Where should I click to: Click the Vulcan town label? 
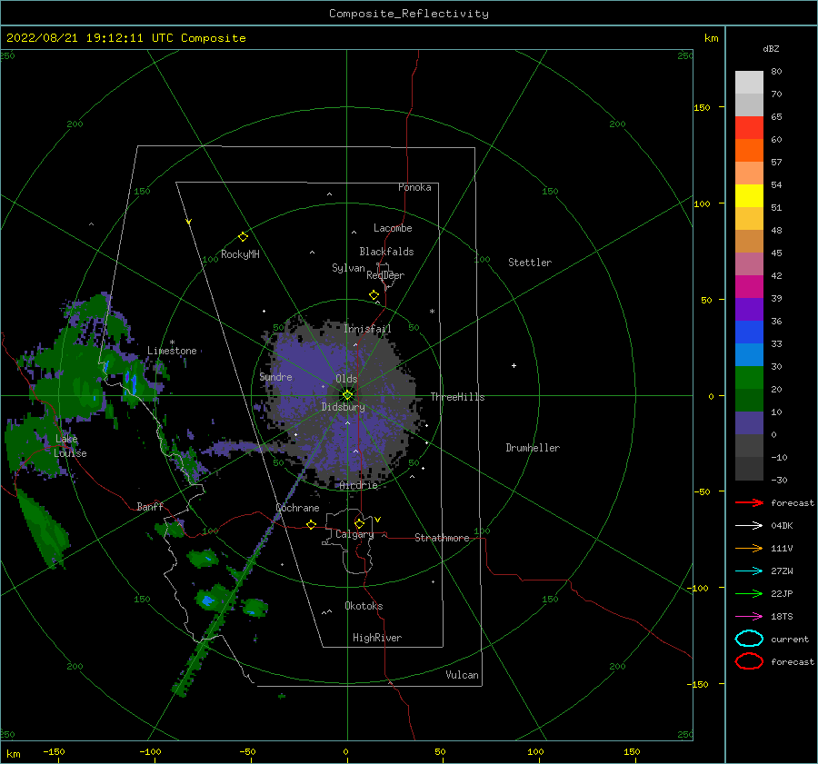click(x=462, y=675)
